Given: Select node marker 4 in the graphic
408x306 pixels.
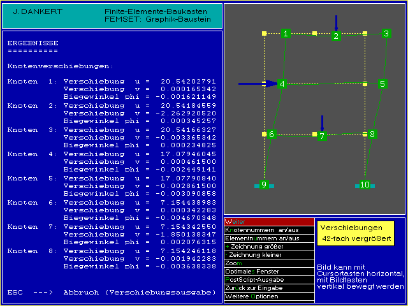Looking at the screenshot, I should point(282,84).
